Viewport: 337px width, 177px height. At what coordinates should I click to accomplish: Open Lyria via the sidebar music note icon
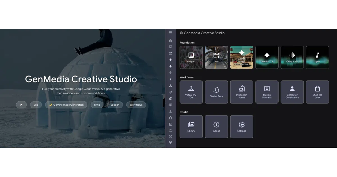coord(170,79)
